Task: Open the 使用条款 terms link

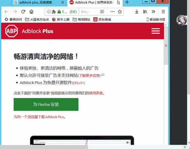Action: pos(96,93)
